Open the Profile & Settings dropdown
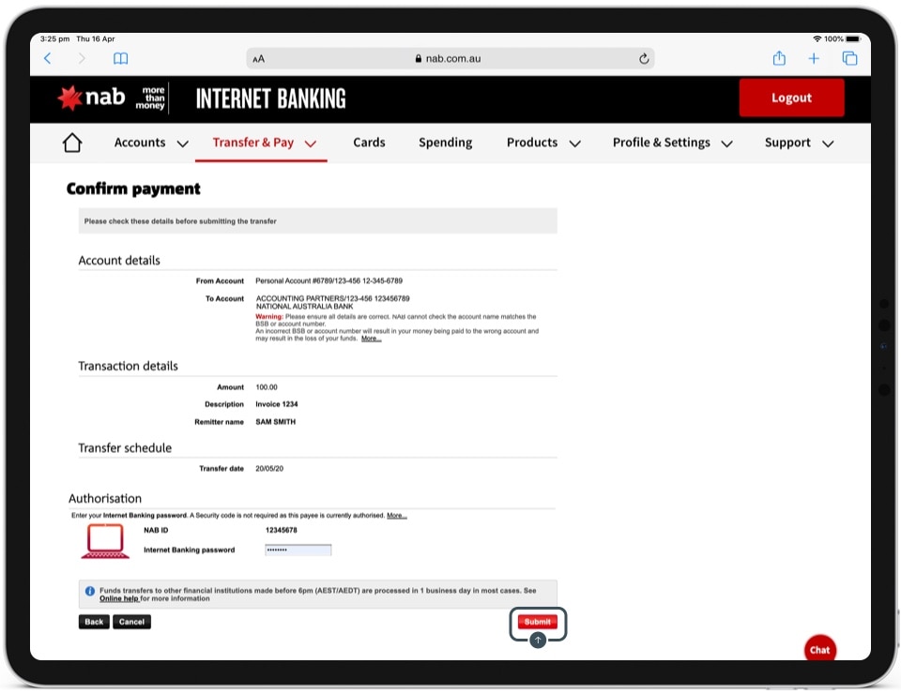 click(x=673, y=143)
